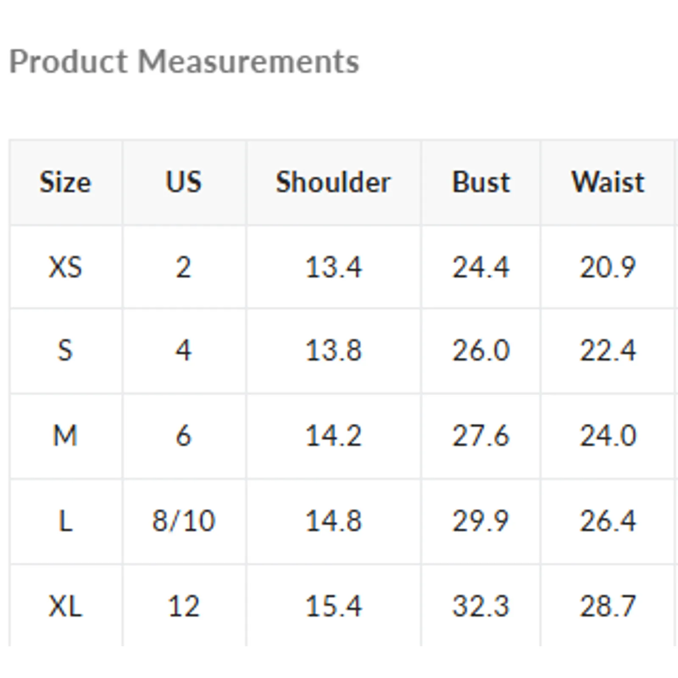Click the Waist column header
Image resolution: width=678 pixels, height=678 pixels.
click(x=608, y=182)
